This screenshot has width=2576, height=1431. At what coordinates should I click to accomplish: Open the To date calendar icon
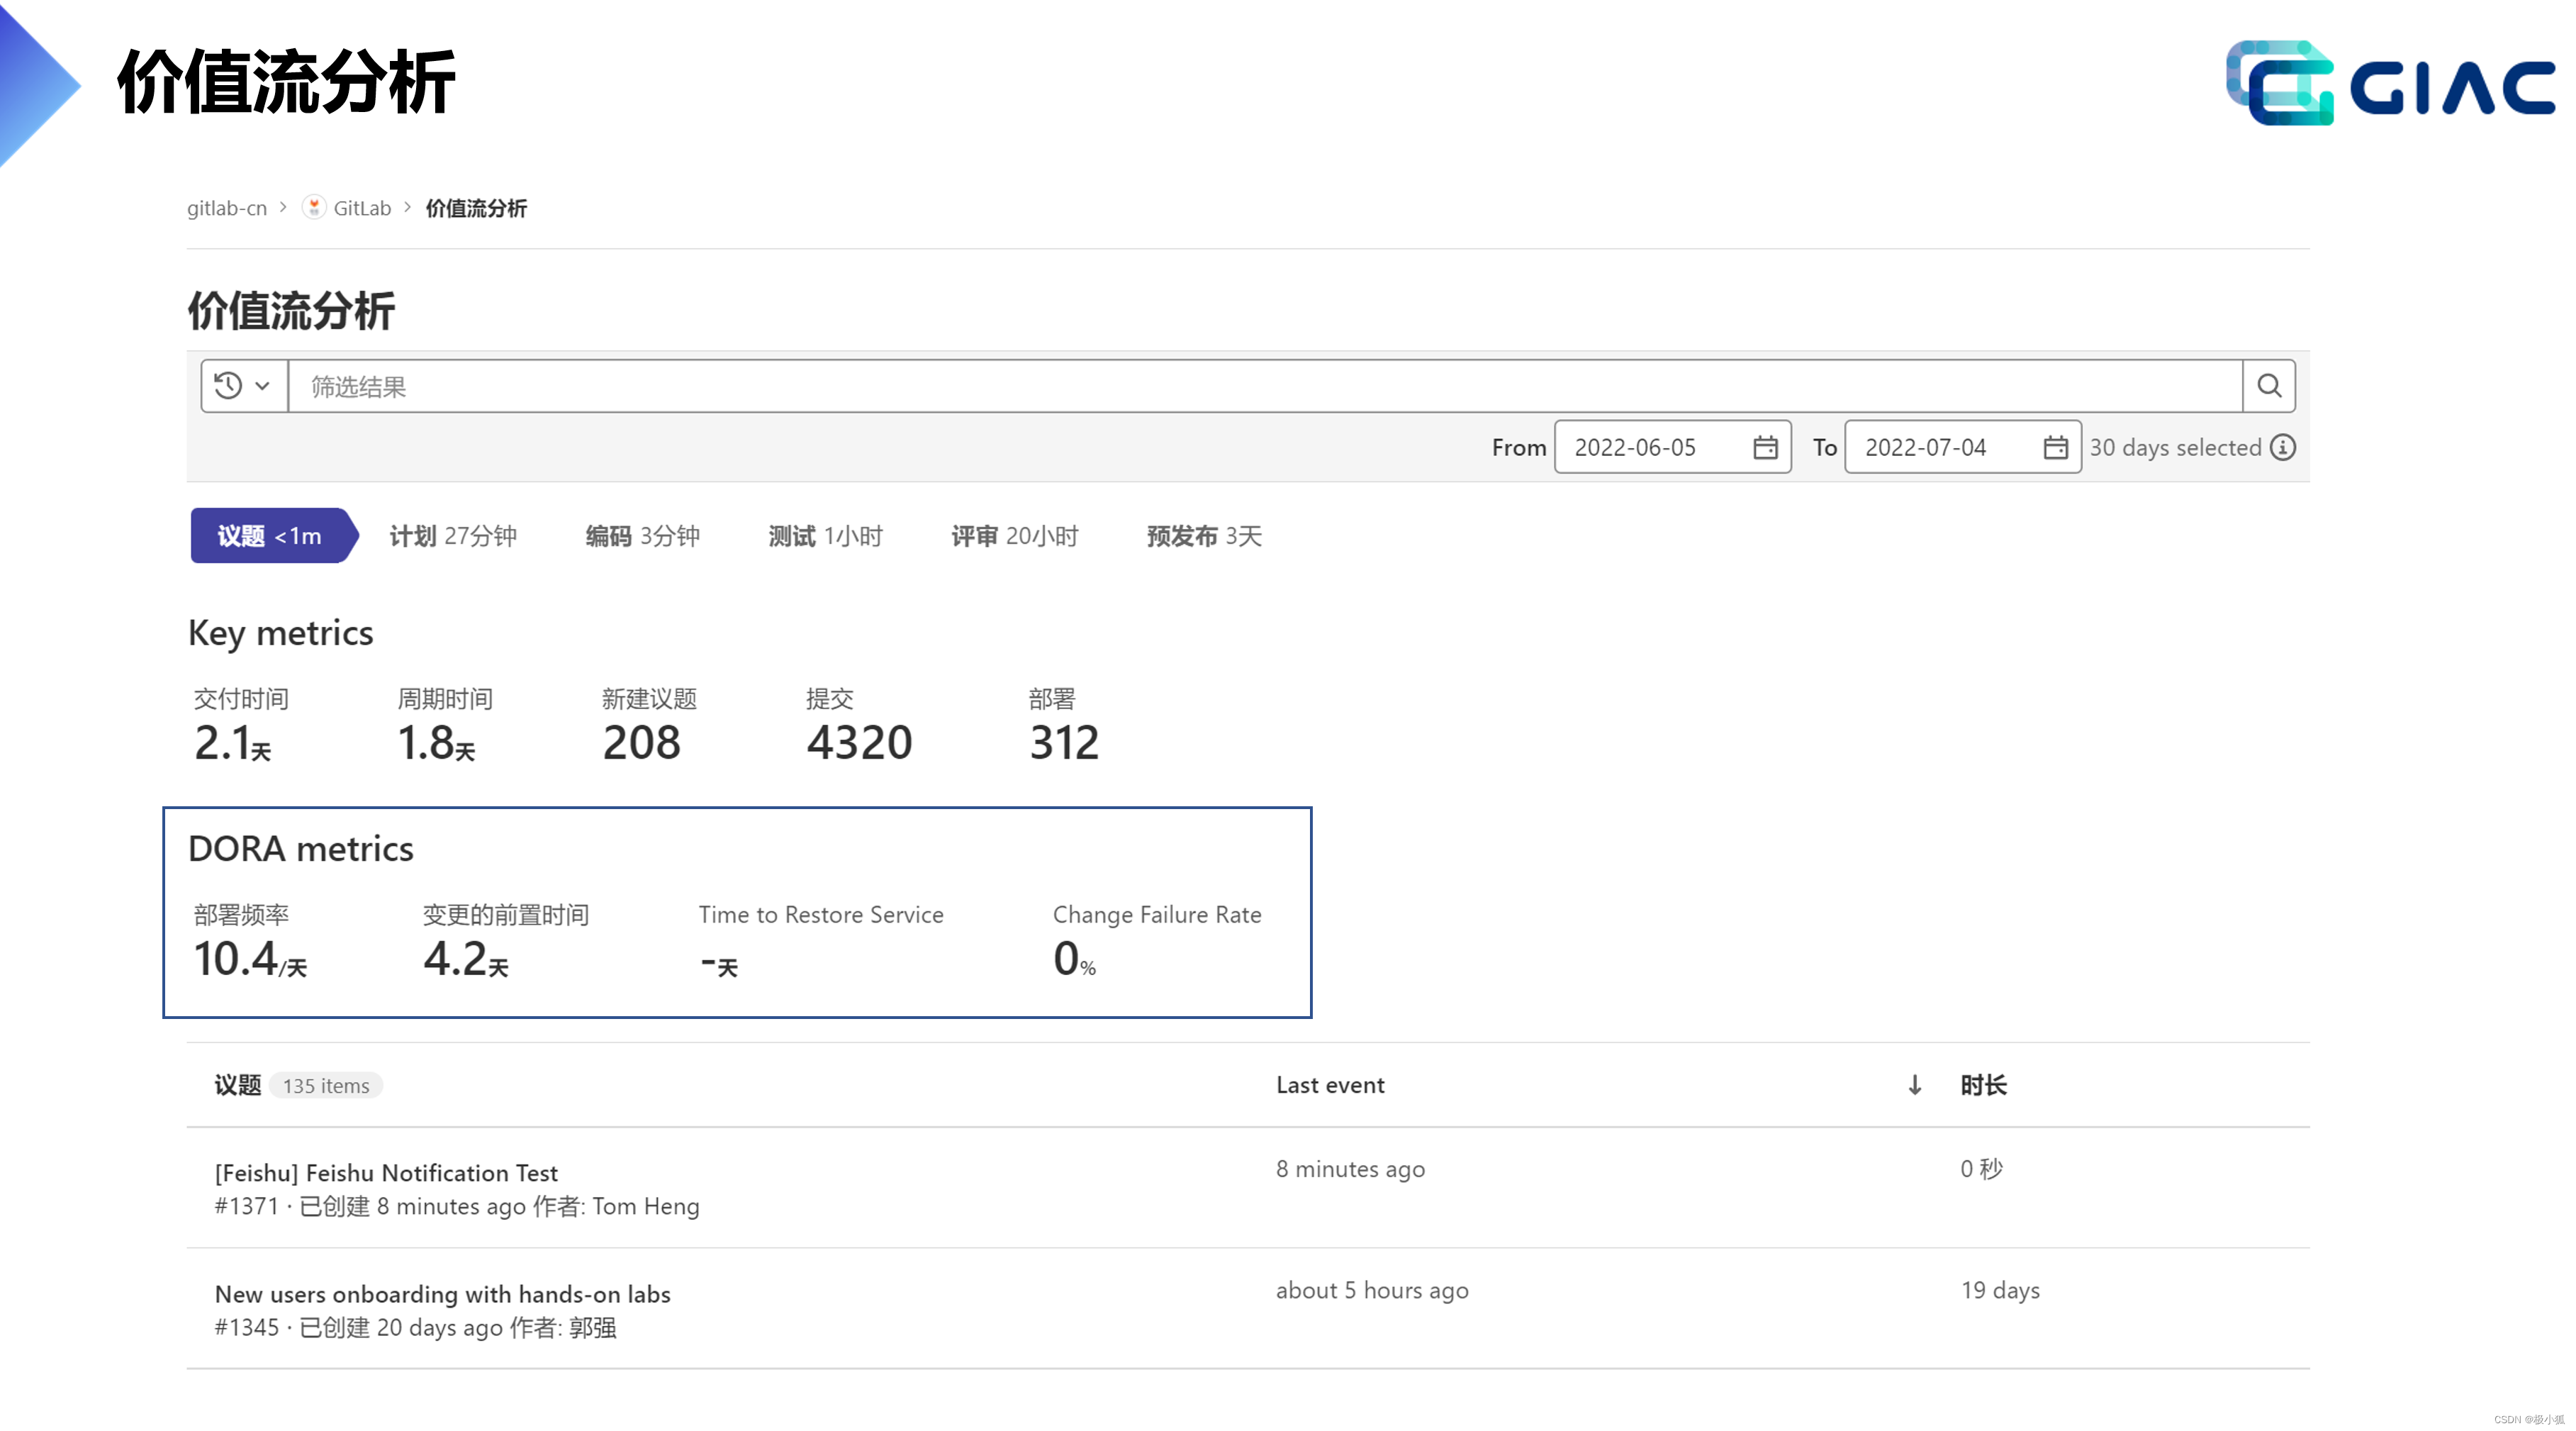pos(2055,447)
